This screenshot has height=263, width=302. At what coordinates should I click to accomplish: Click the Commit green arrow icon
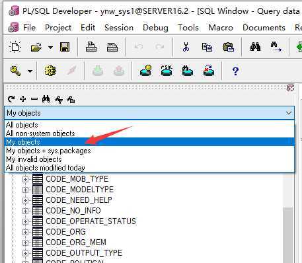[98, 71]
